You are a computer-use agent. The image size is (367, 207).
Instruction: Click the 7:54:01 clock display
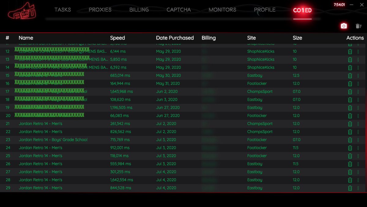click(339, 5)
